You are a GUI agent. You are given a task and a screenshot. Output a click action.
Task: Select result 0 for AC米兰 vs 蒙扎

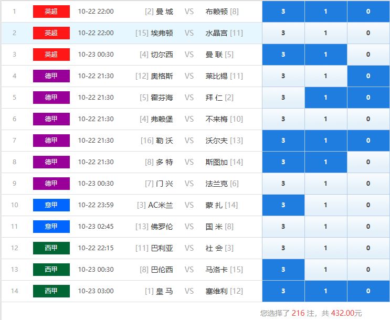coord(368,205)
